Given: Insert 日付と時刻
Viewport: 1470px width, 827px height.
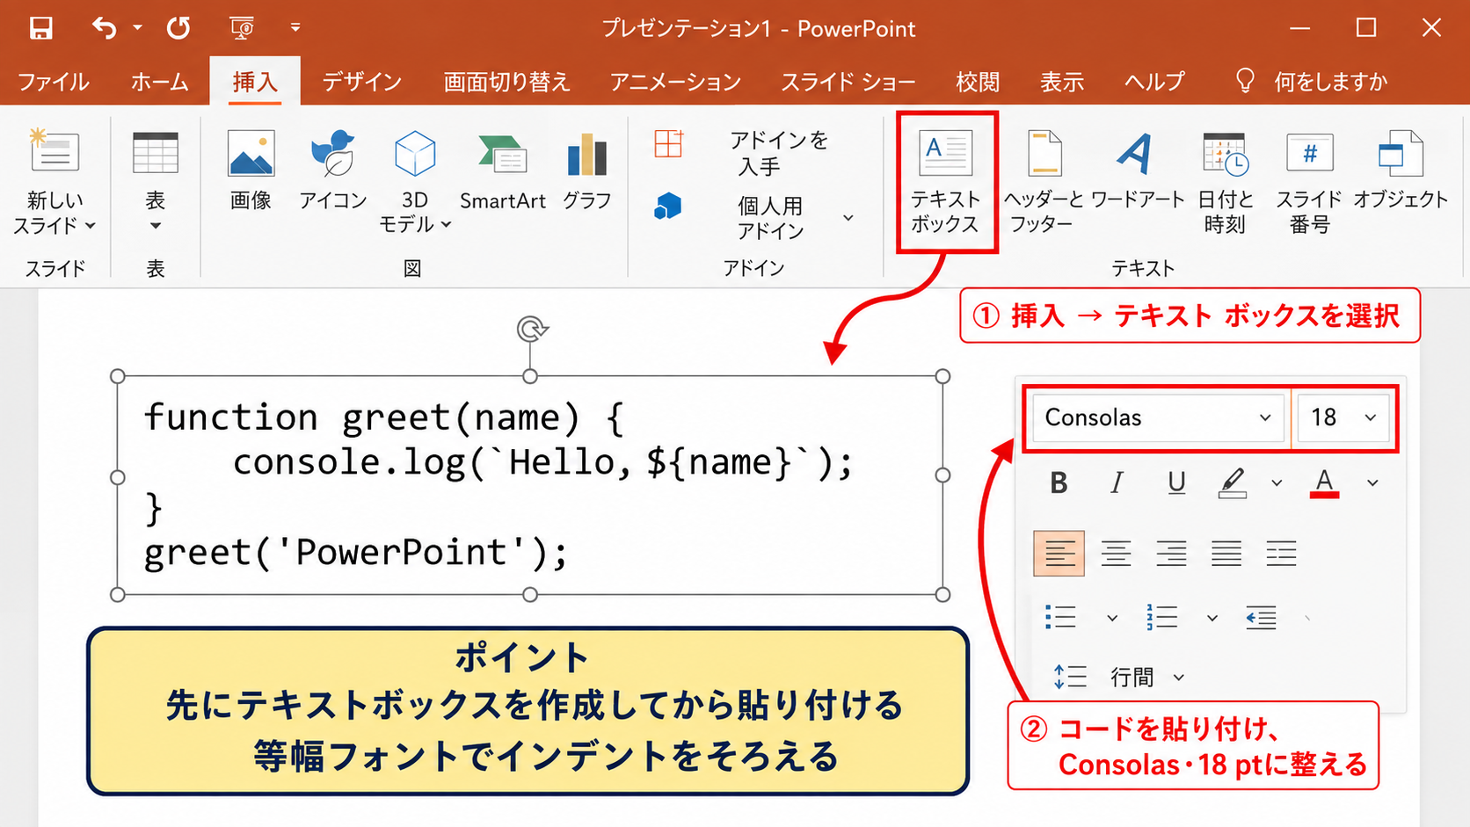Looking at the screenshot, I should click(x=1225, y=182).
